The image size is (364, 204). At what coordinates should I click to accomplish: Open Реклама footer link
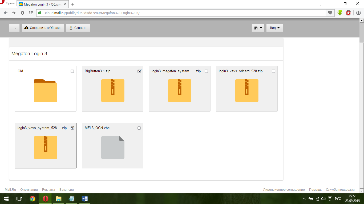(48, 190)
